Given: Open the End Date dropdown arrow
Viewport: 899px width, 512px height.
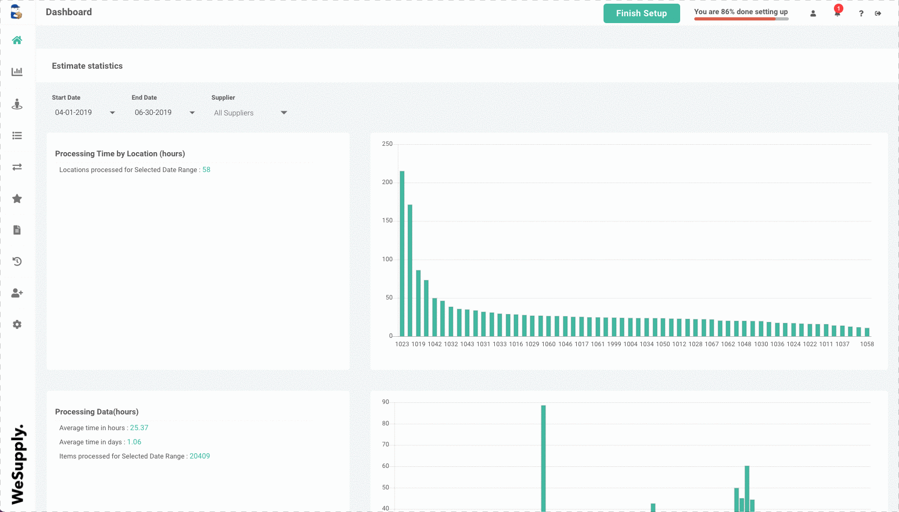Looking at the screenshot, I should (192, 113).
